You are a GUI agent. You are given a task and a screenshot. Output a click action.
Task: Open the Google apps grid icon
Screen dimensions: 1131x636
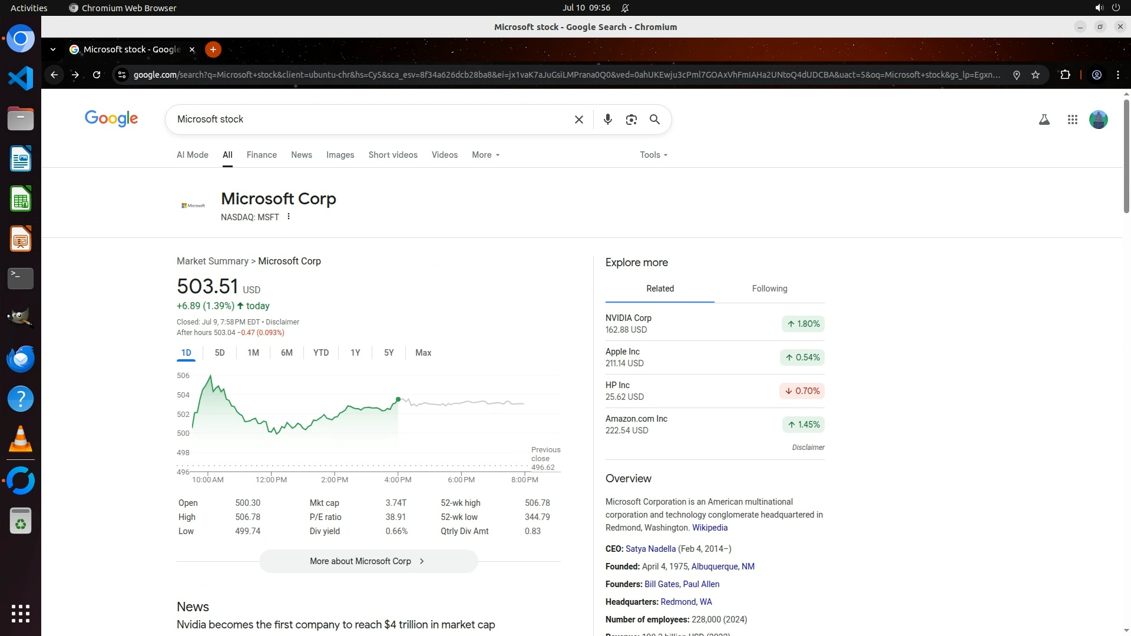click(1072, 120)
